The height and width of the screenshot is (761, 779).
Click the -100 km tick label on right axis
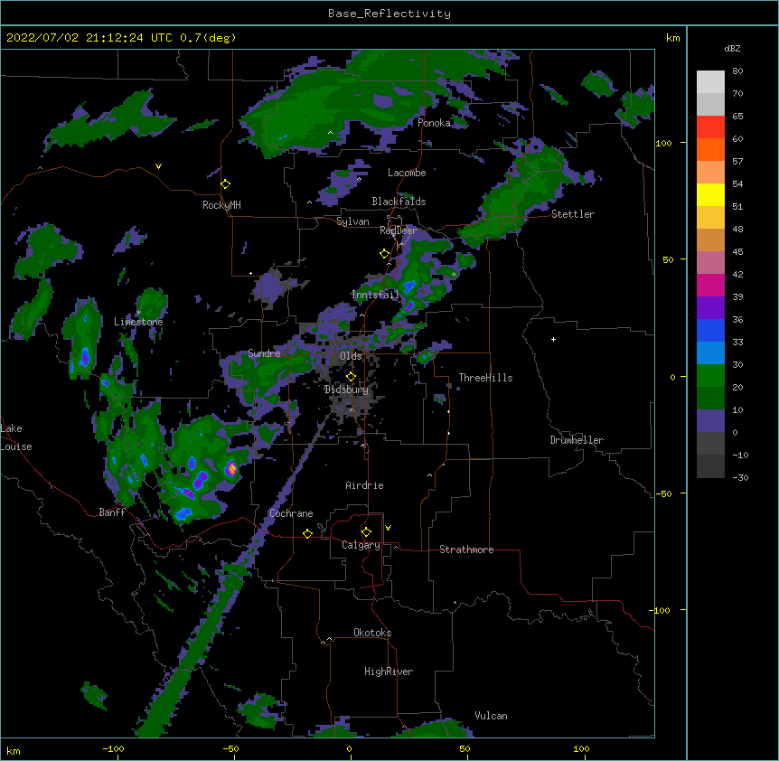click(x=661, y=610)
